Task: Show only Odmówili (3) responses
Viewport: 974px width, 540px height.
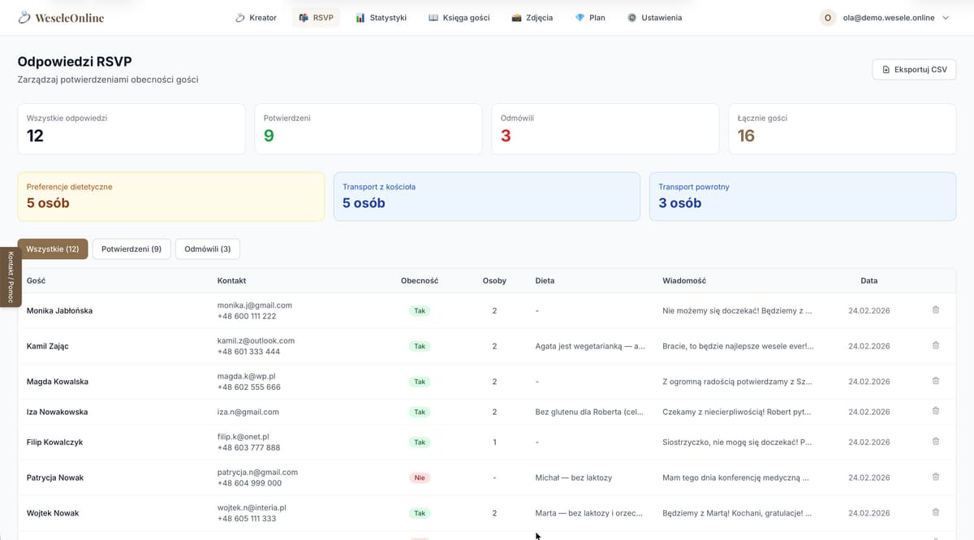Action: click(x=208, y=249)
